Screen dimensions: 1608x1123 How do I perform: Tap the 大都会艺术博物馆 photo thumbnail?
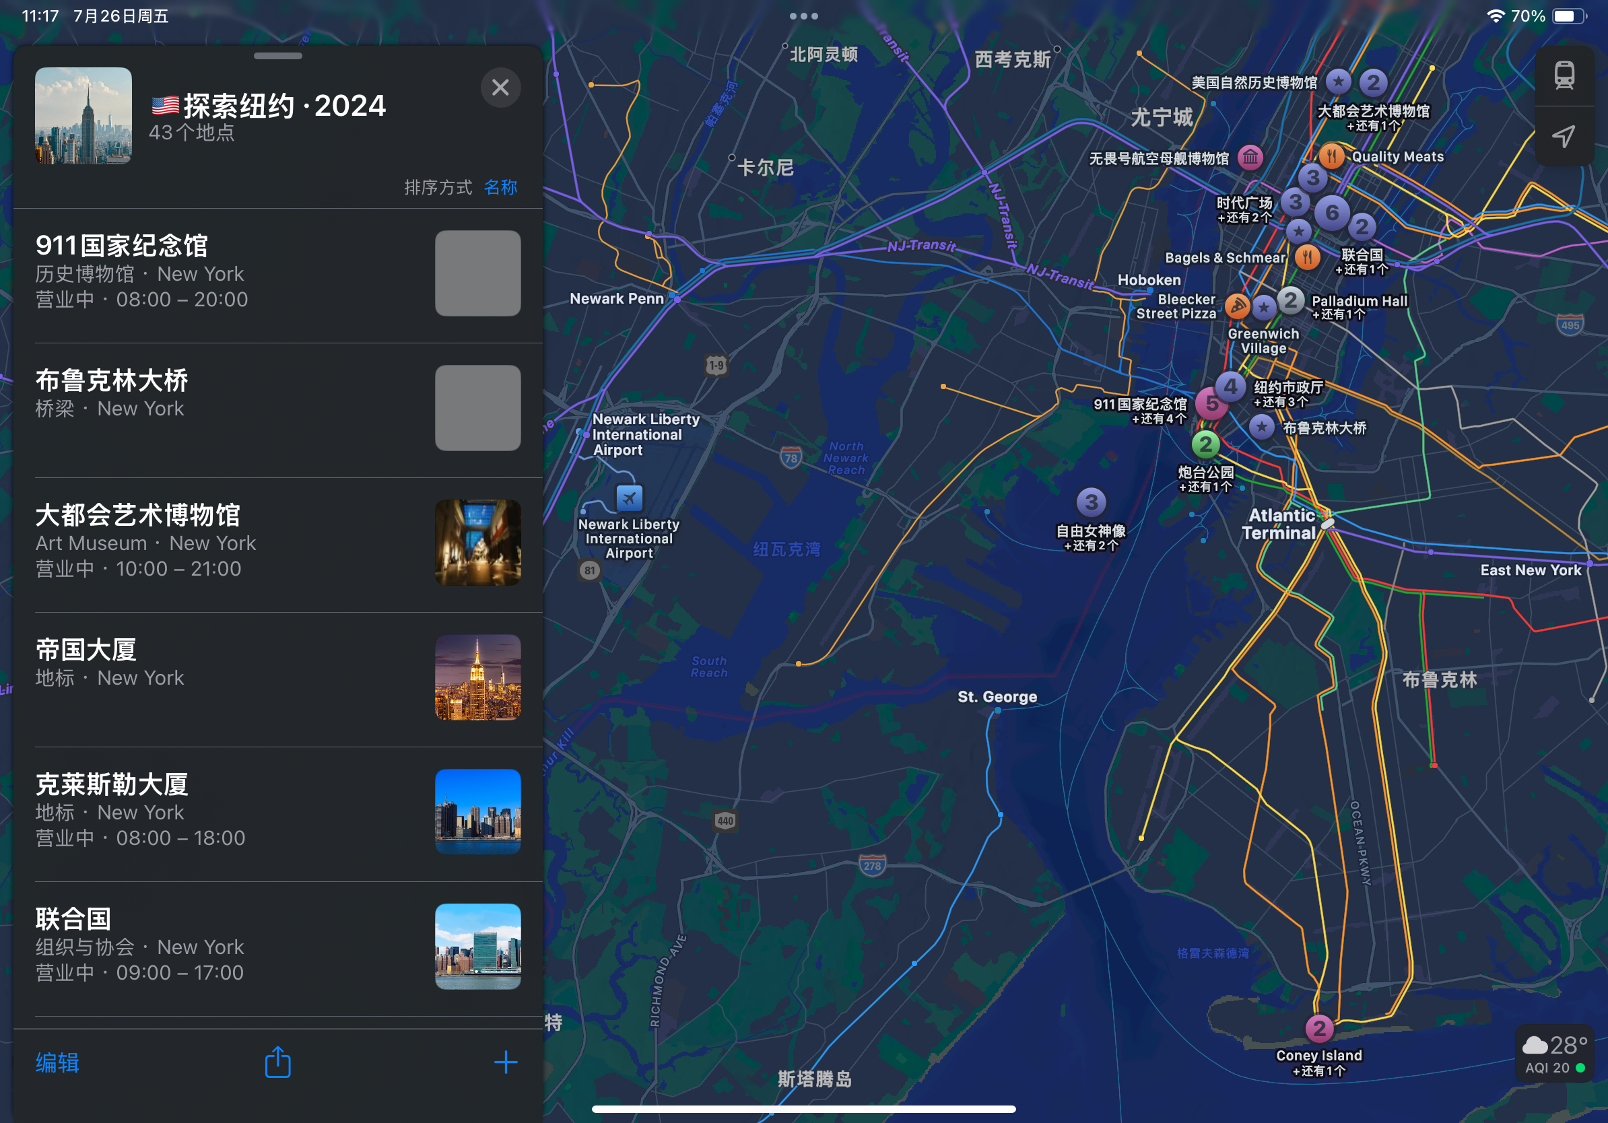tap(477, 543)
